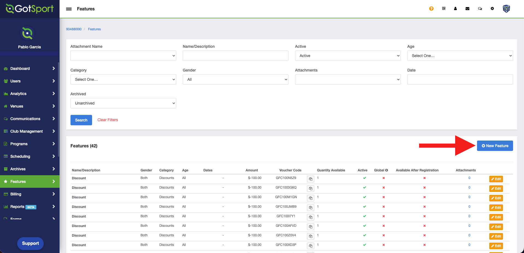Open the envelope messages icon

467,9
